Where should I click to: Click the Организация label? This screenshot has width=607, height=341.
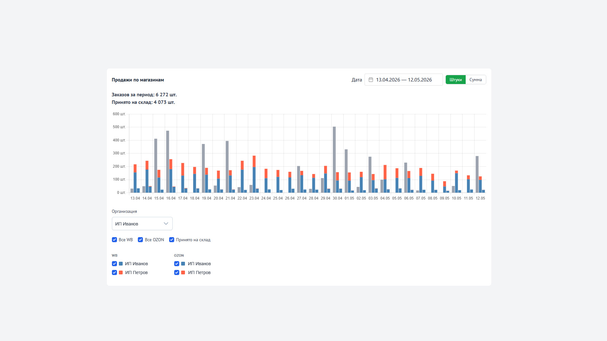click(124, 212)
